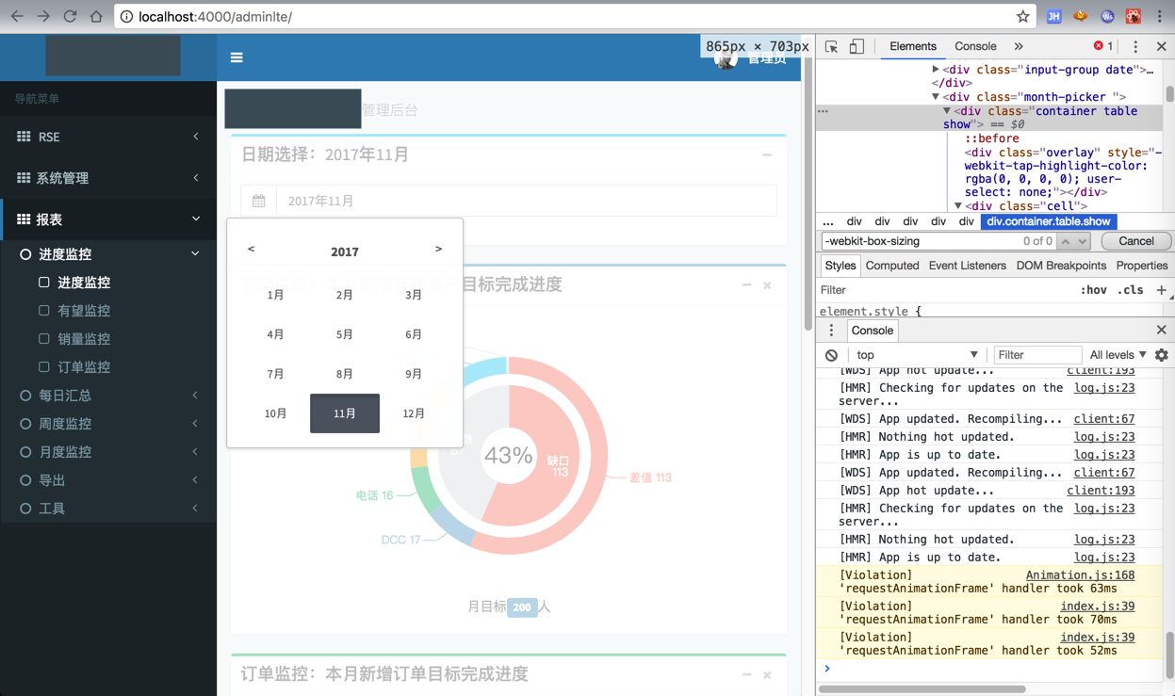Open client:193 source link
Screen dimensions: 1175x696
1101,491
